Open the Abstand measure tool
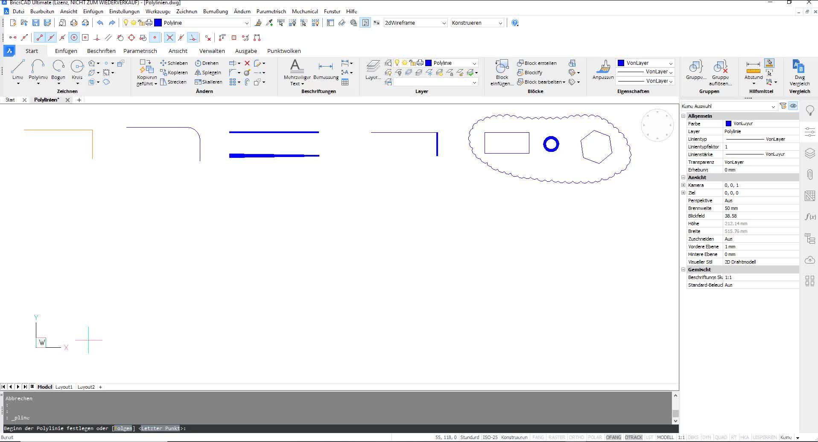818x442 pixels. tap(754, 72)
